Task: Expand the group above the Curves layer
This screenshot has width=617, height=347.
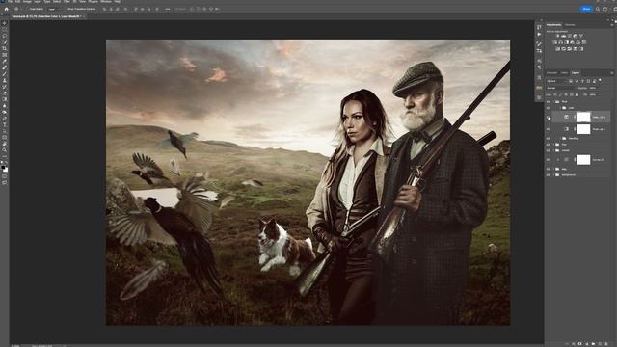Action: click(553, 150)
